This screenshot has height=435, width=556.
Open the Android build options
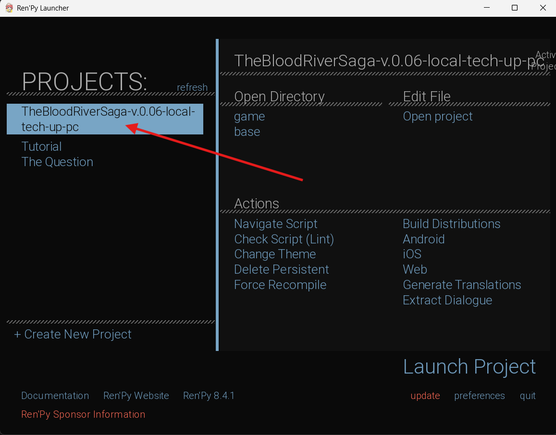(x=424, y=239)
